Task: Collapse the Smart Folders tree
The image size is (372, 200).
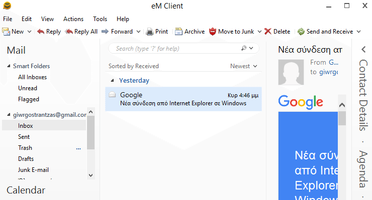Action: [x=9, y=66]
